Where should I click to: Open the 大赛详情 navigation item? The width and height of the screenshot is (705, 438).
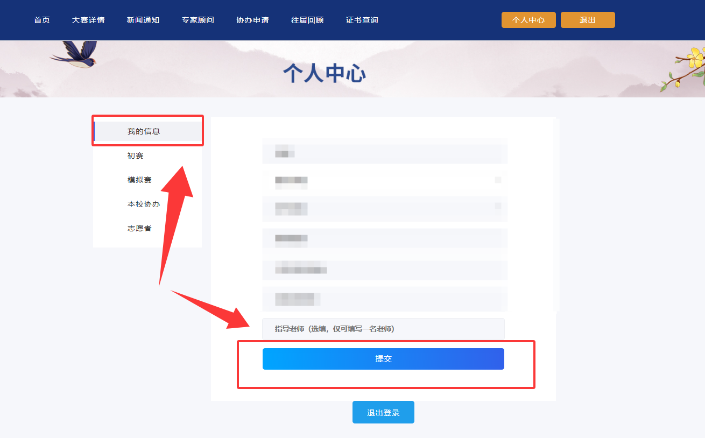point(88,20)
